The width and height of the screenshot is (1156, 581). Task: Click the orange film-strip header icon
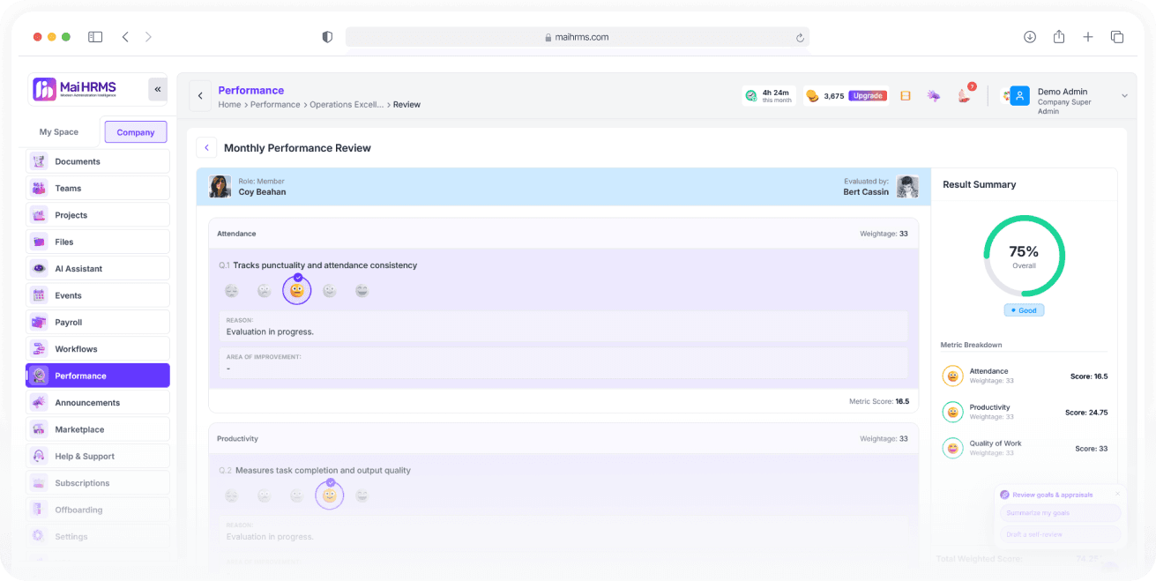coord(906,96)
